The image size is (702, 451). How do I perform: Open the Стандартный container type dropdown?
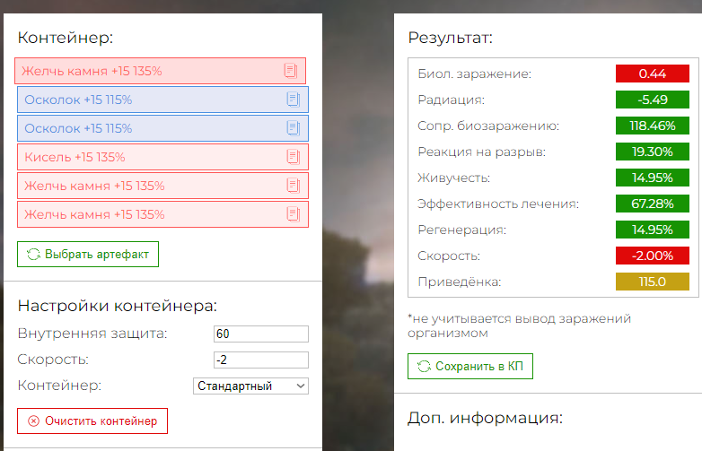coord(250,386)
